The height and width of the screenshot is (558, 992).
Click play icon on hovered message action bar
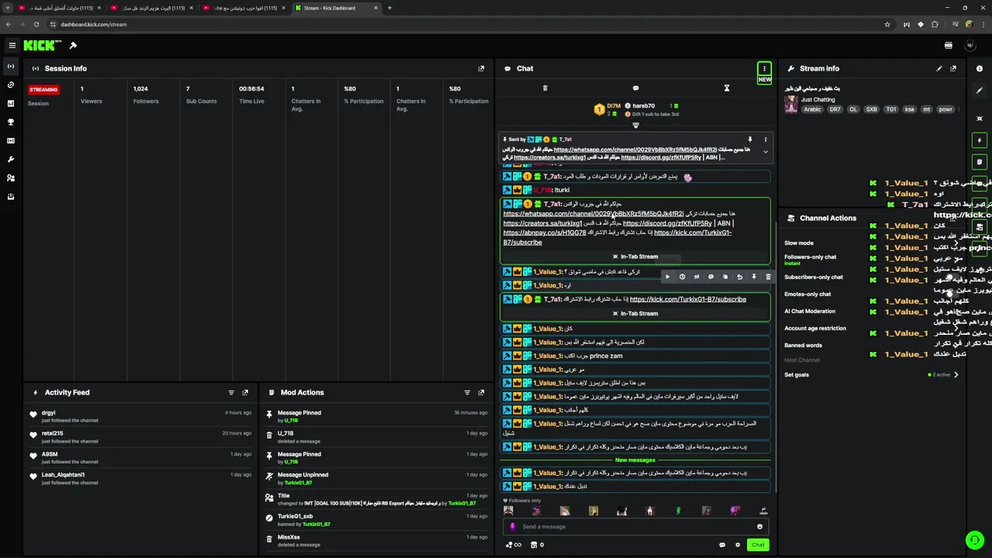point(667,277)
